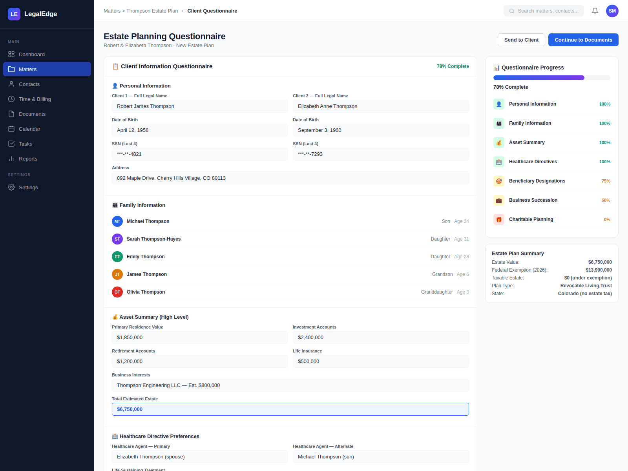This screenshot has height=471, width=628.
Task: Click the ET avatar for Emily Thompson
Action: point(117,257)
